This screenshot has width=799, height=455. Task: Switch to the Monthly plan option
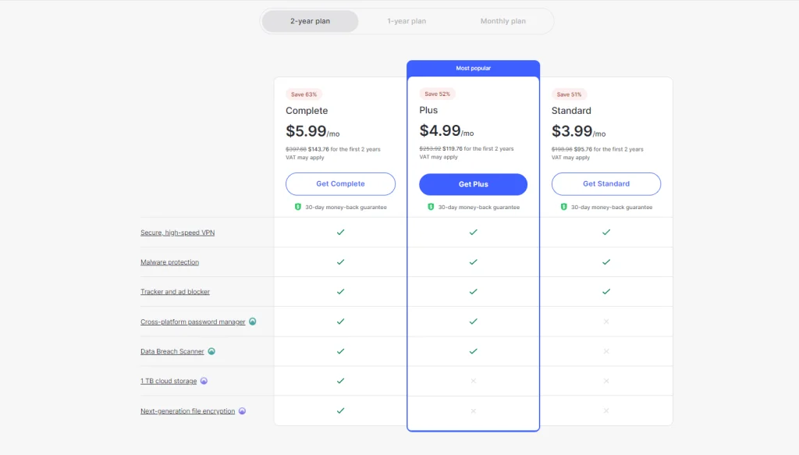(502, 21)
